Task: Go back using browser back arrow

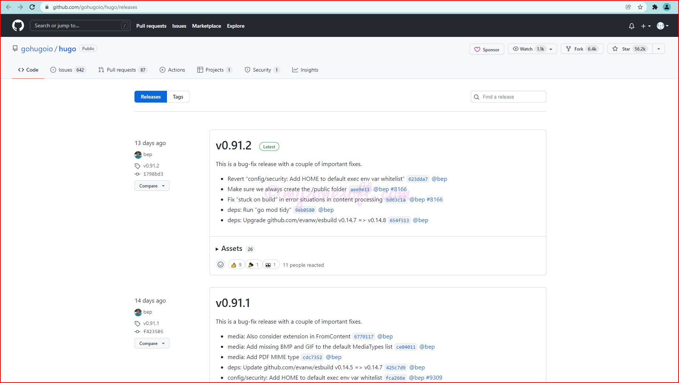Action: coord(8,7)
